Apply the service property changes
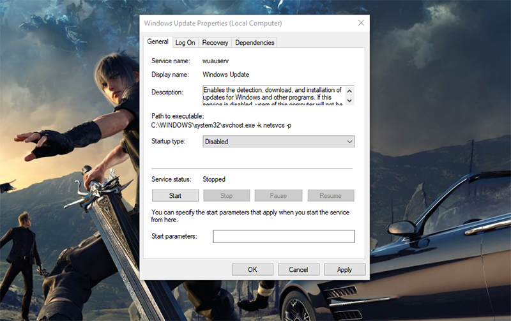This screenshot has height=321, width=511. coord(344,269)
